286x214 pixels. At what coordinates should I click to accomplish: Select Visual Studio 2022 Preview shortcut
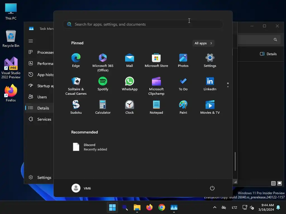[x=11, y=68]
